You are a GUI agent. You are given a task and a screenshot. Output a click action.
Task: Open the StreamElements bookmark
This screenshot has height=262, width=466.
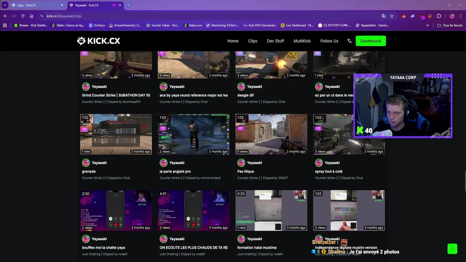(x=125, y=25)
